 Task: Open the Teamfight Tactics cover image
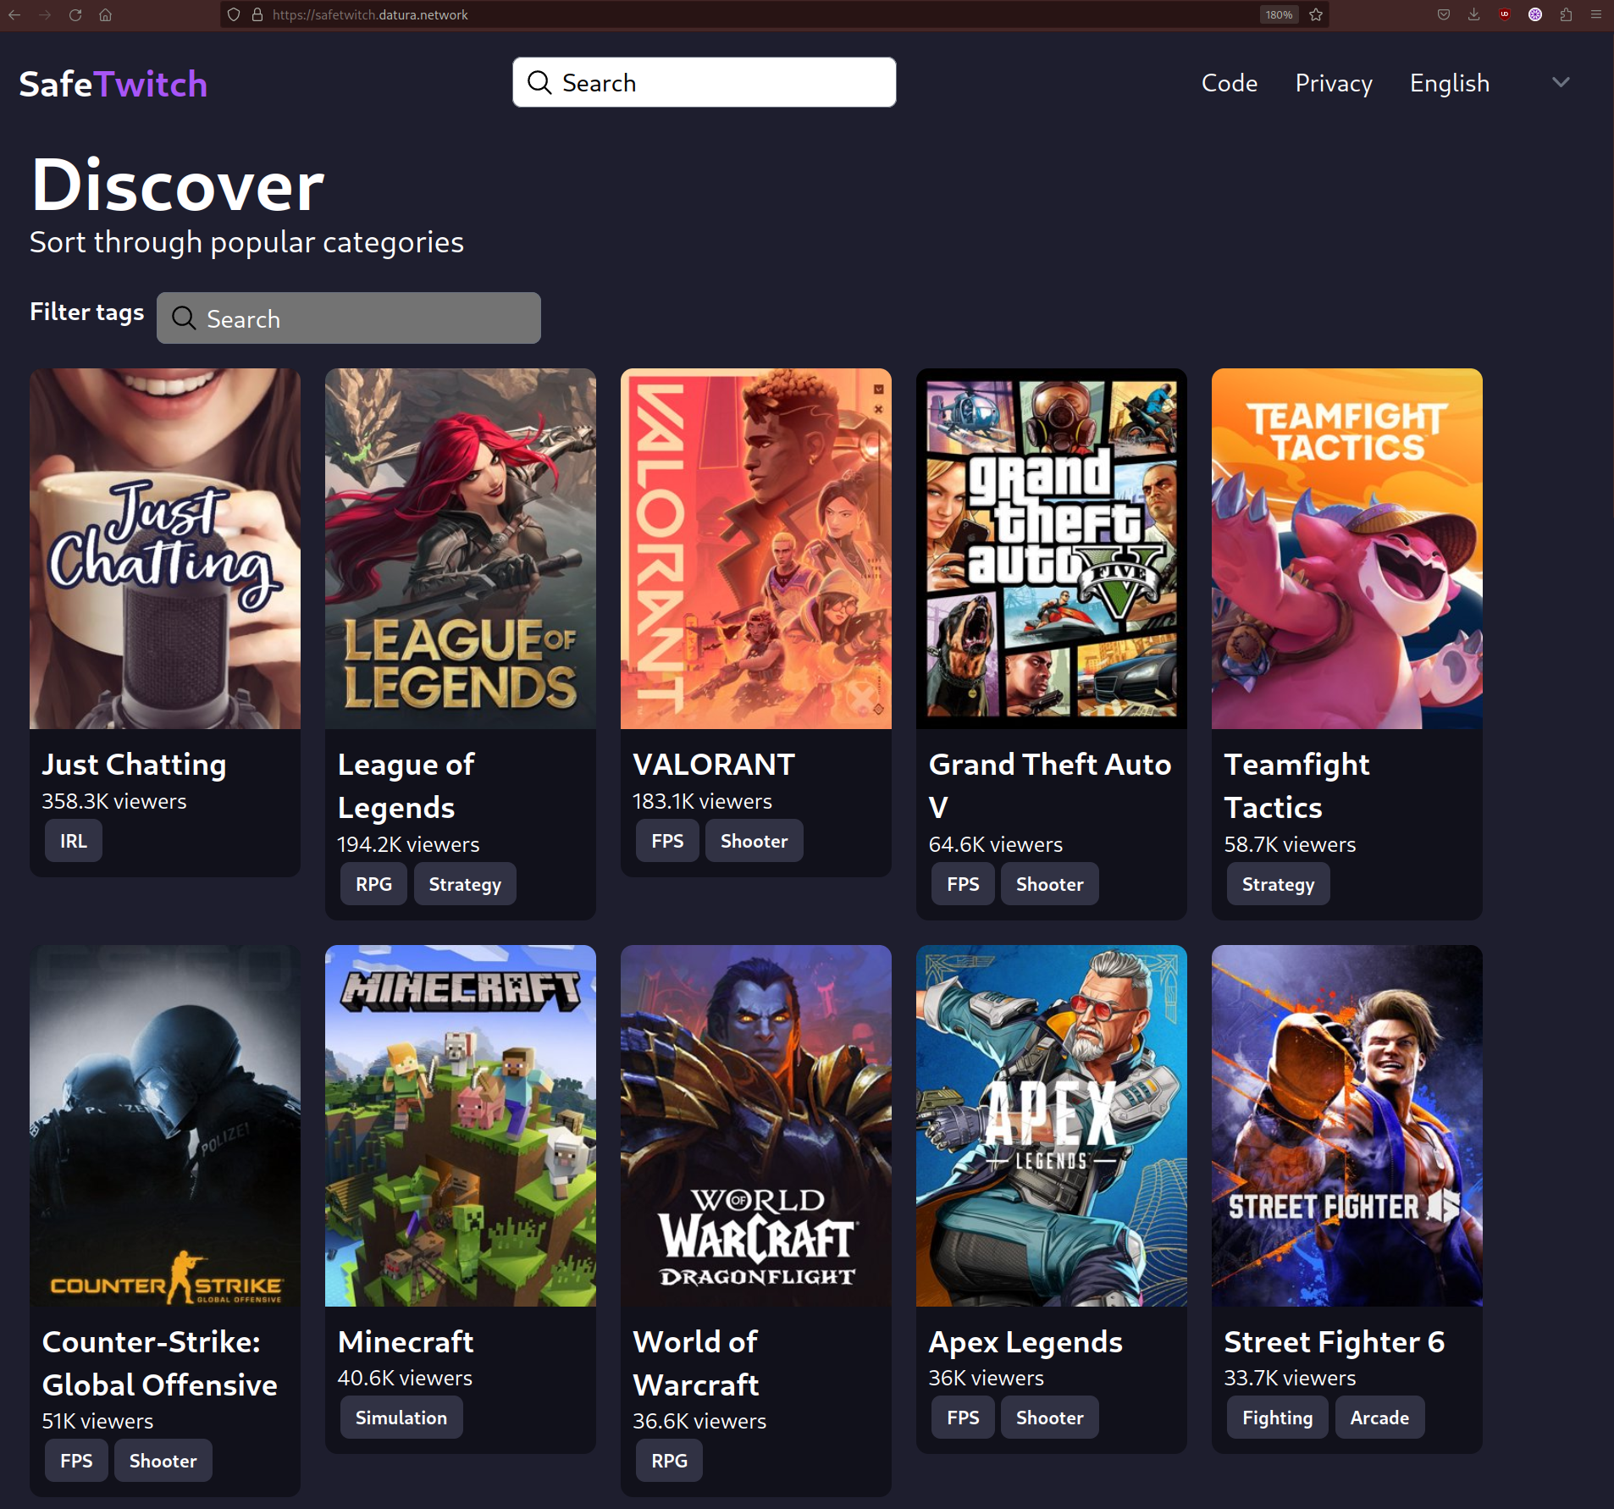pos(1347,549)
